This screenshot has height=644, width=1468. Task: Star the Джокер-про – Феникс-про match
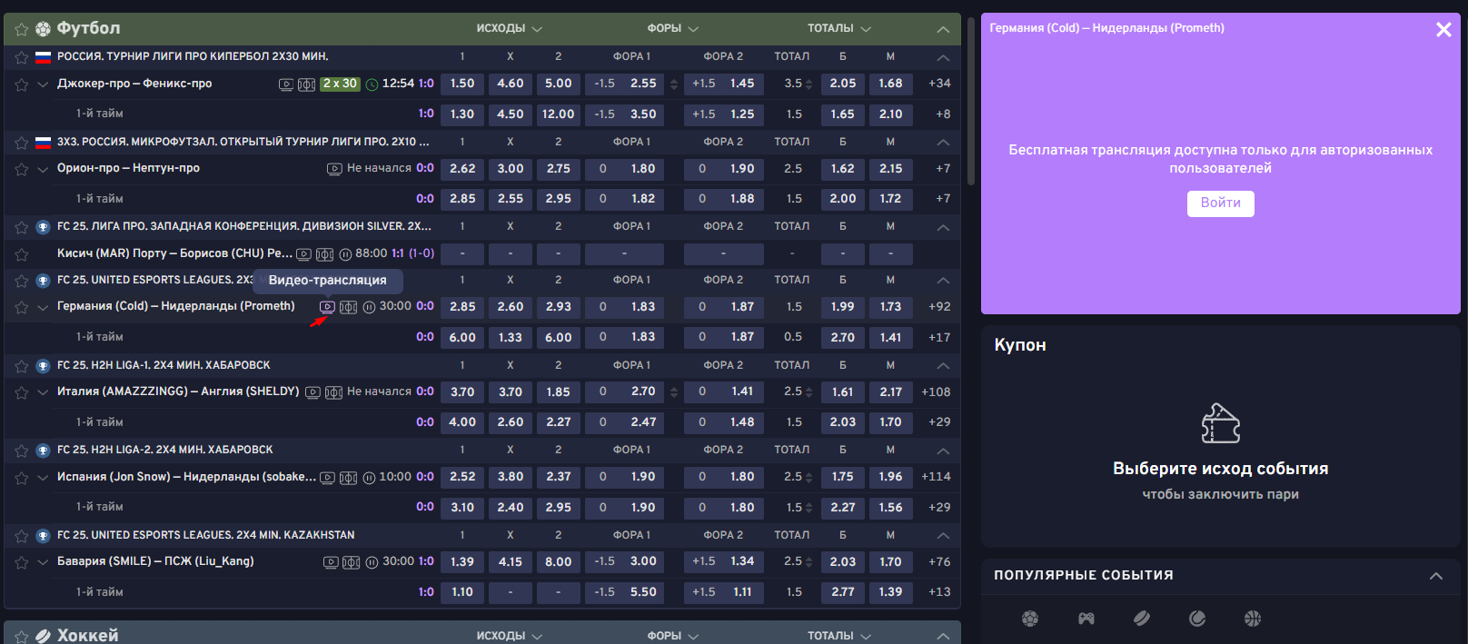(22, 84)
